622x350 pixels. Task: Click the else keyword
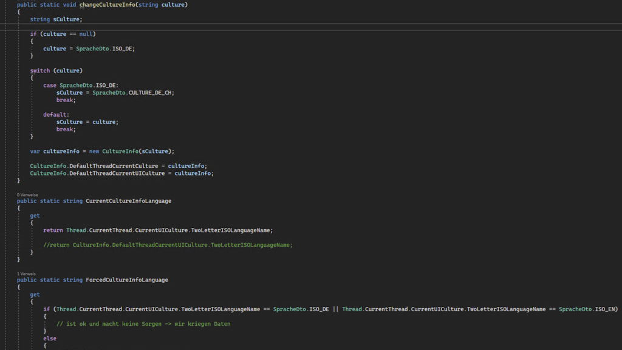[50, 338]
